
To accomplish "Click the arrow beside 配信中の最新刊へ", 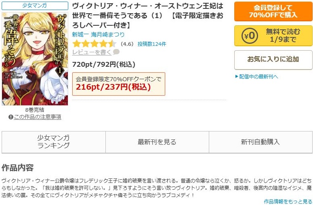I will [237, 77].
